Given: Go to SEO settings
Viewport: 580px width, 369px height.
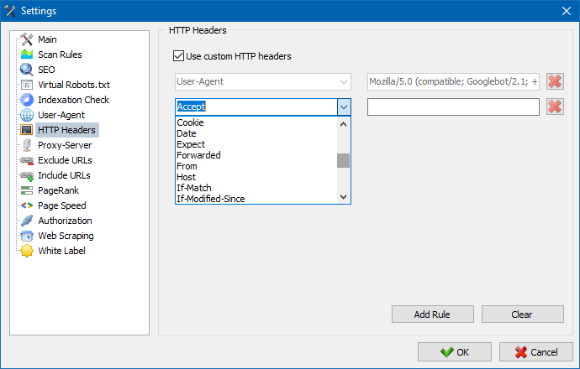Looking at the screenshot, I should (46, 70).
